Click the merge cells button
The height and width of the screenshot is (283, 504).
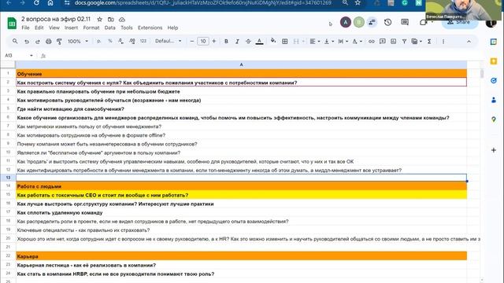[296, 42]
